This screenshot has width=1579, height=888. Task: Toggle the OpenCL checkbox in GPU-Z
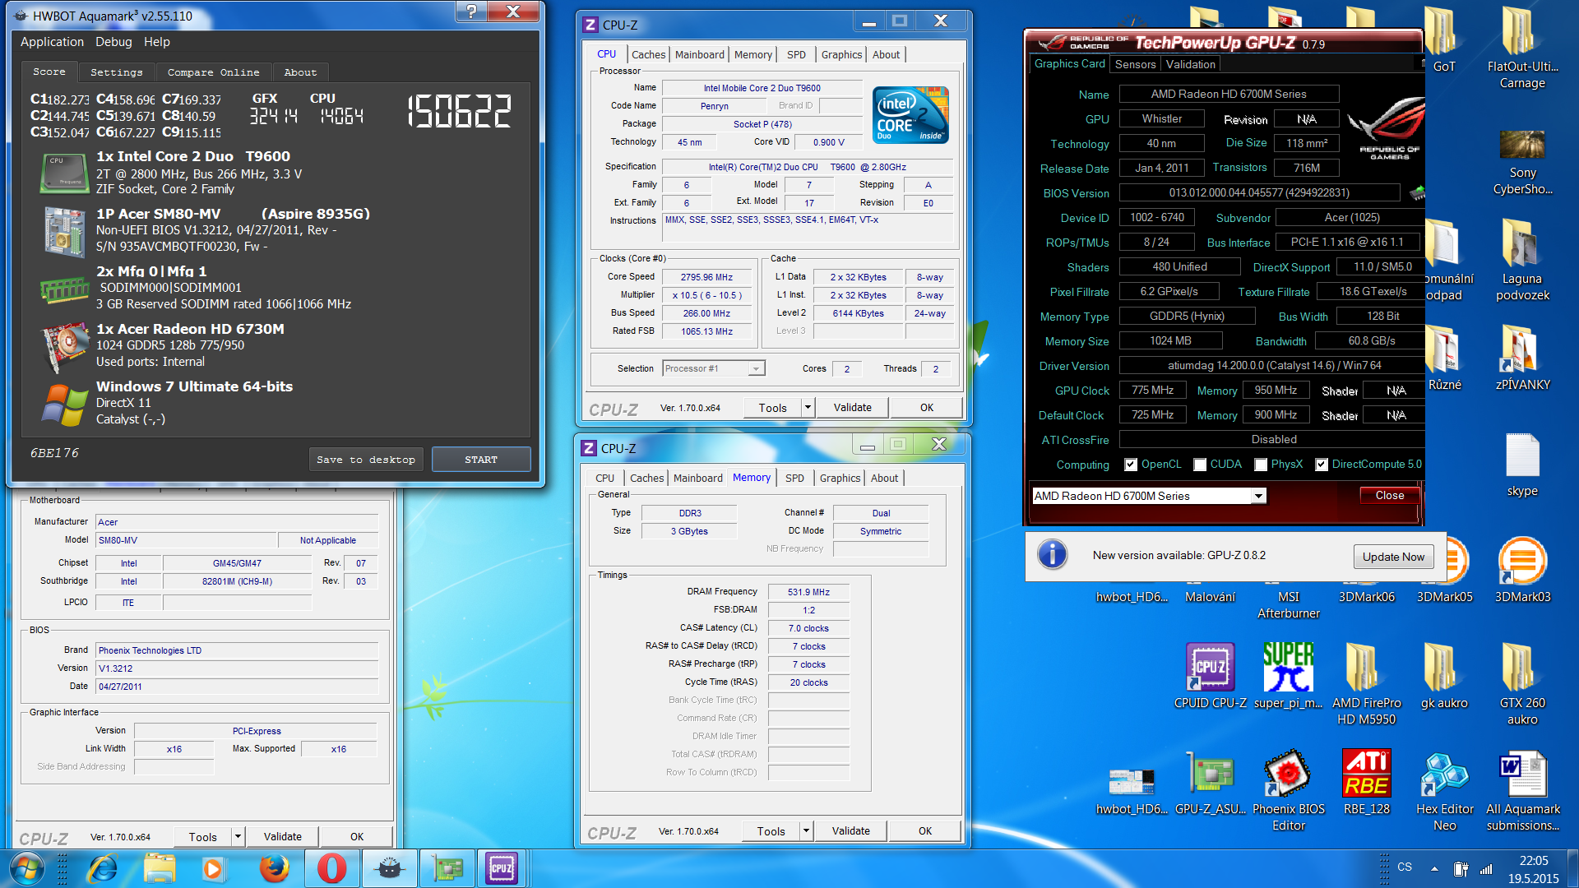(x=1131, y=465)
